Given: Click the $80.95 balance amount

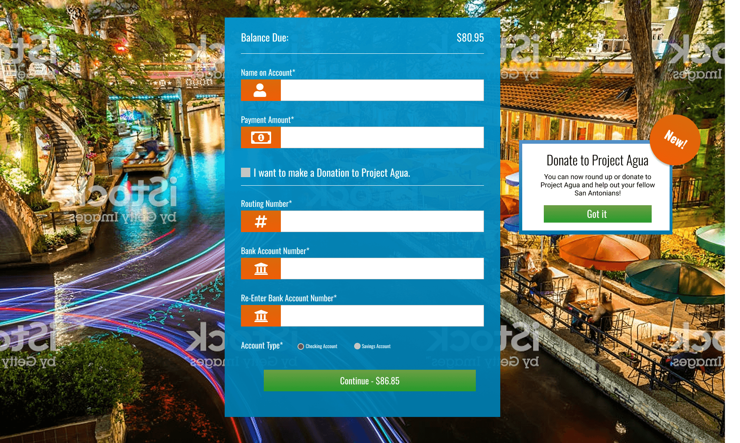Looking at the screenshot, I should (470, 38).
